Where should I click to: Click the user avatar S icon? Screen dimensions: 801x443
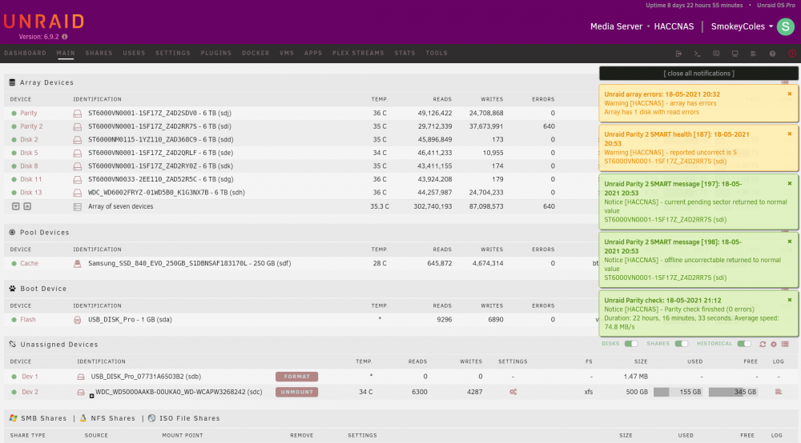[x=785, y=26]
